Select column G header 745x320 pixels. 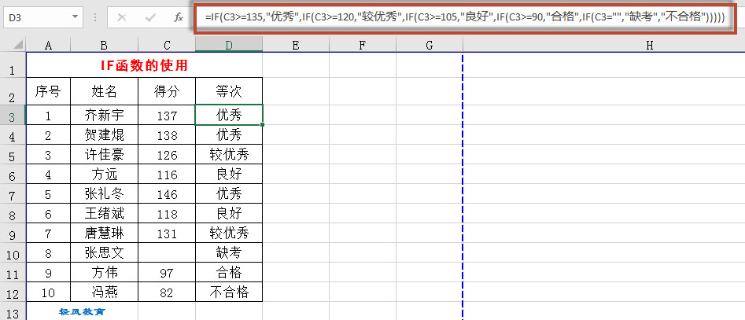(430, 45)
